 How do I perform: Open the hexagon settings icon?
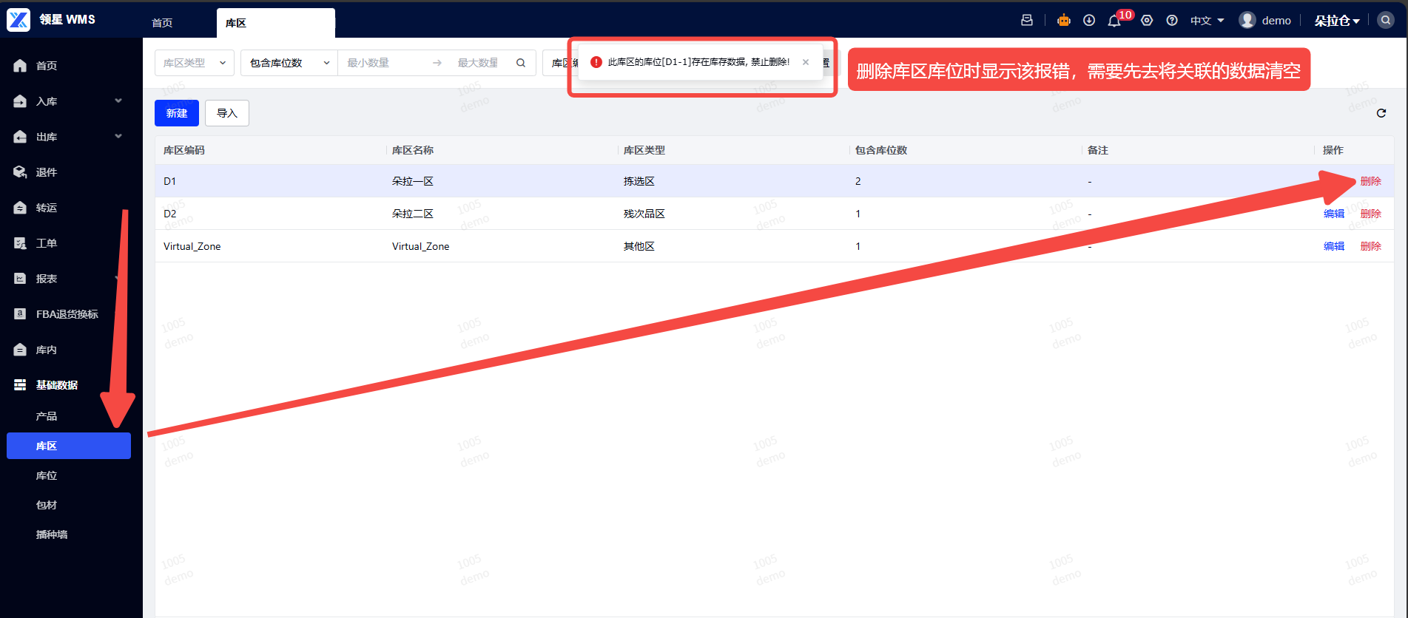tap(1147, 21)
